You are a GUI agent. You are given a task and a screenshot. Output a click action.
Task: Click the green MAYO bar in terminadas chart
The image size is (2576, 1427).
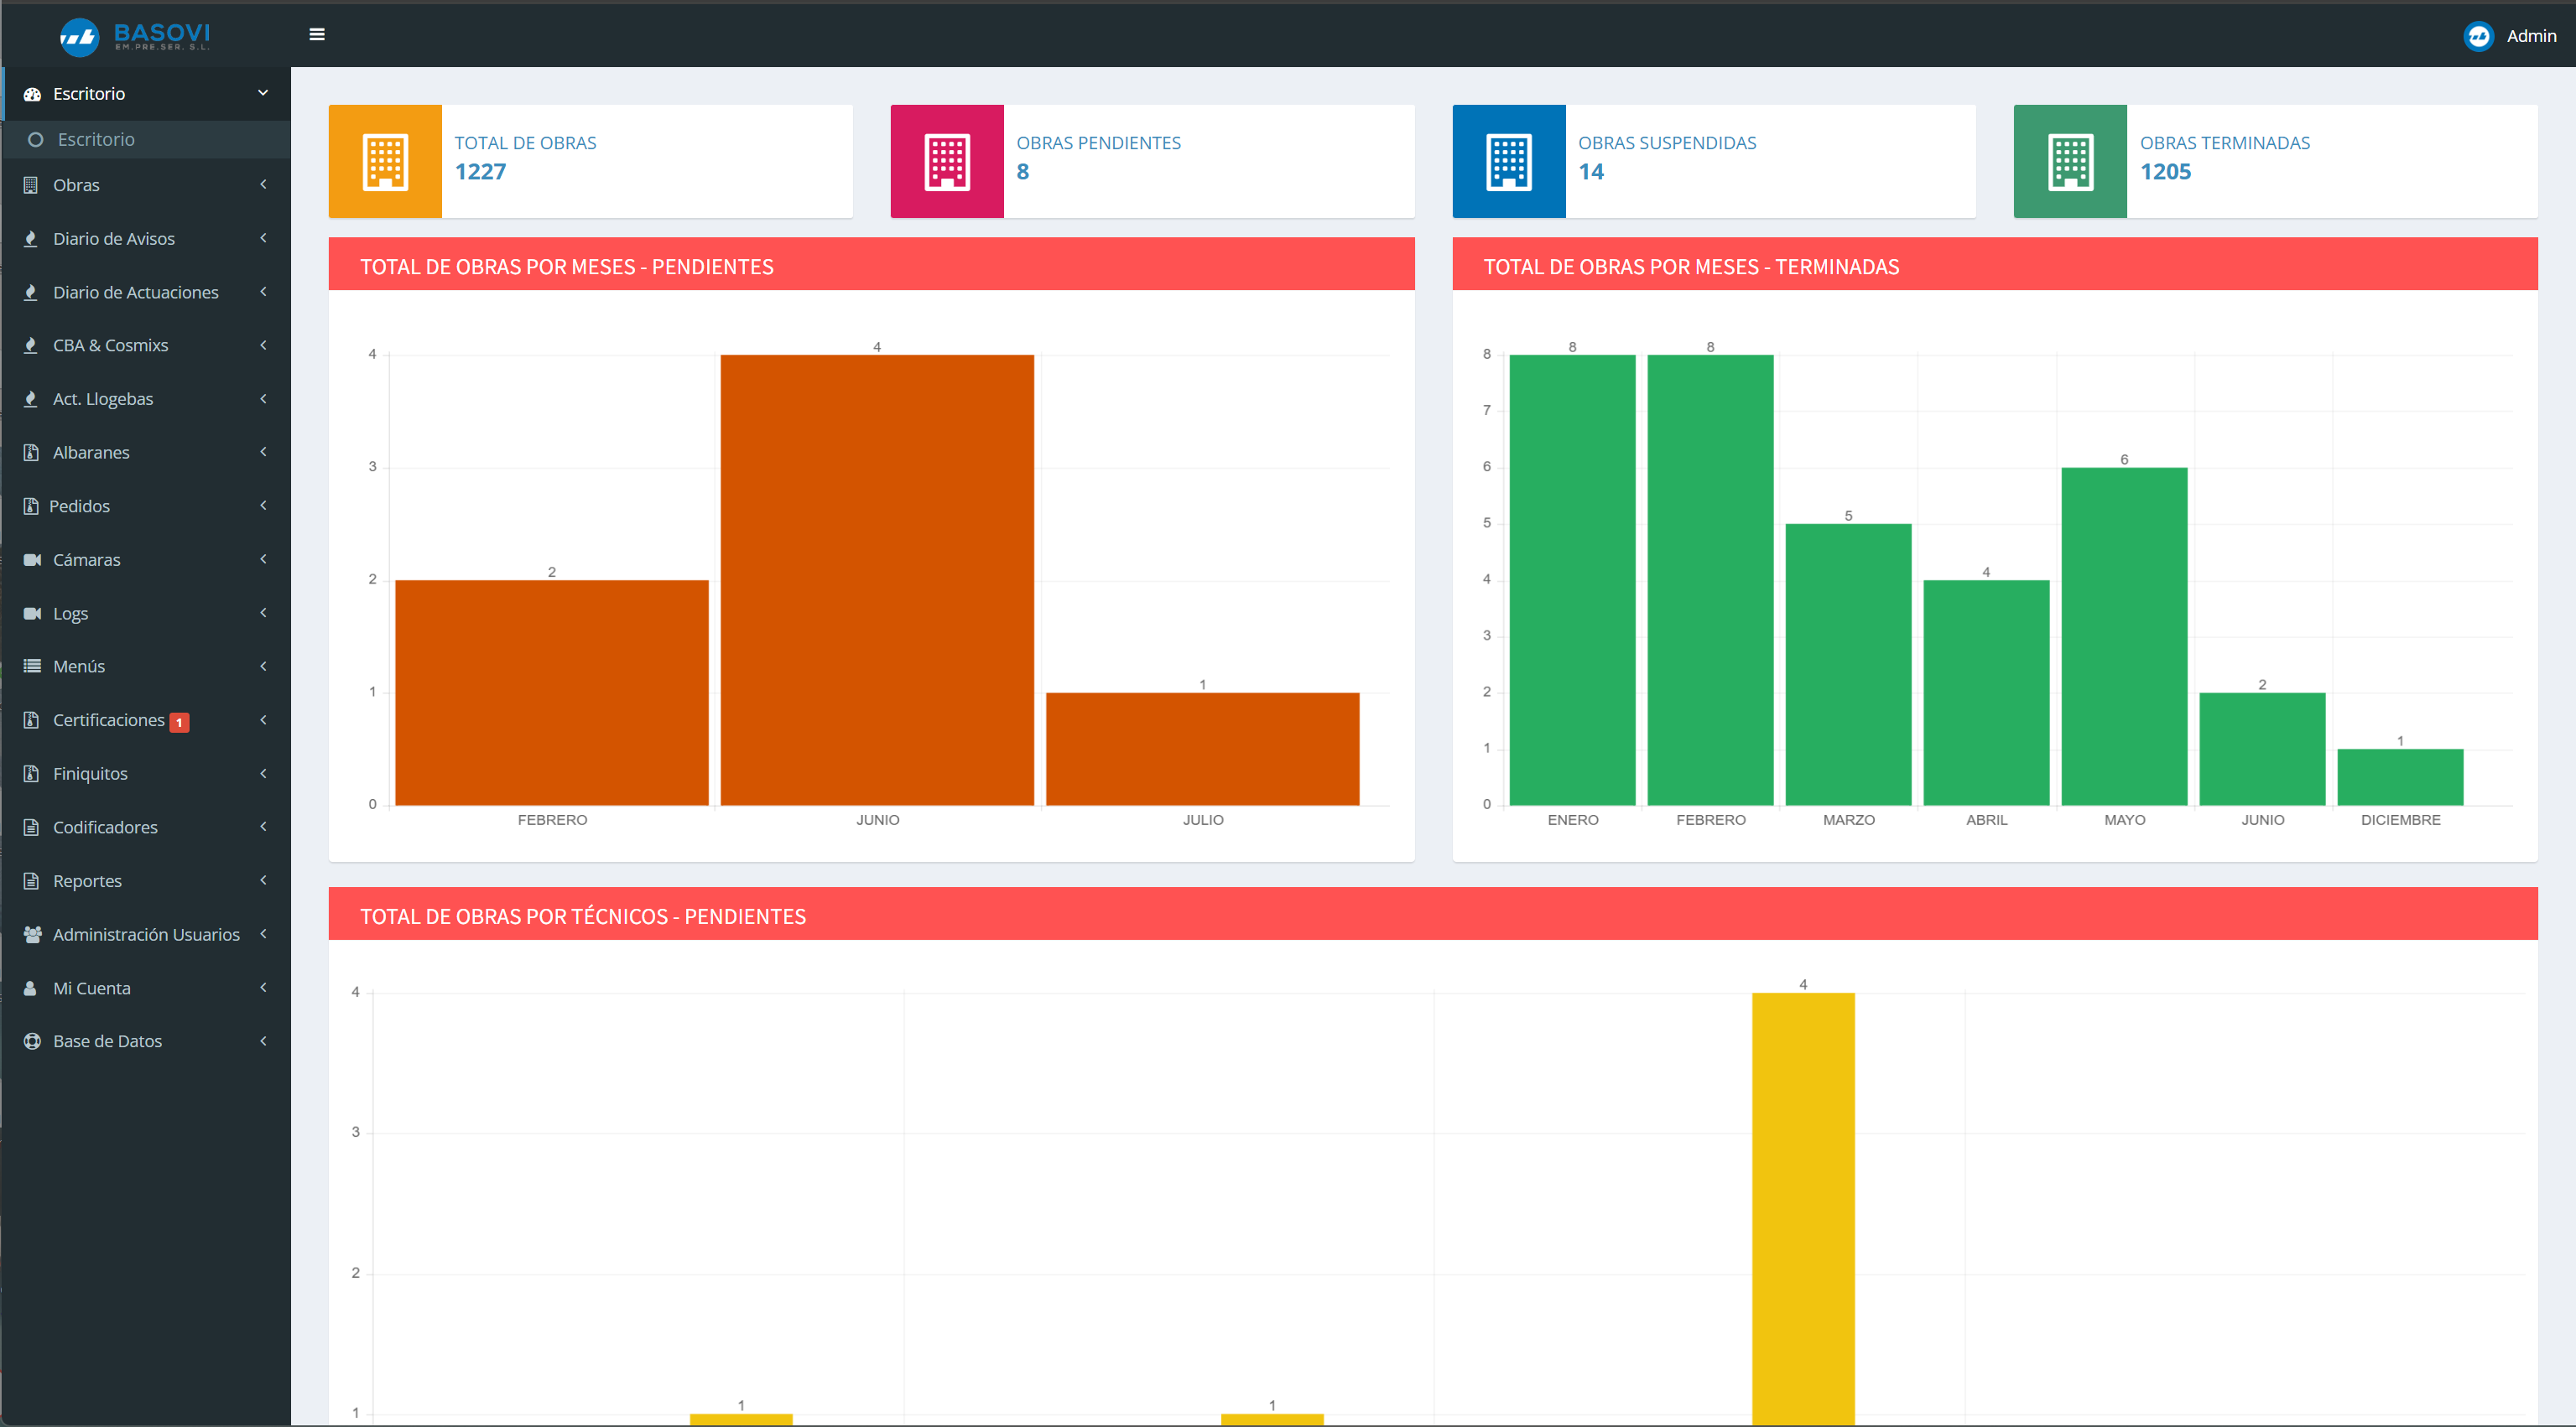2124,636
